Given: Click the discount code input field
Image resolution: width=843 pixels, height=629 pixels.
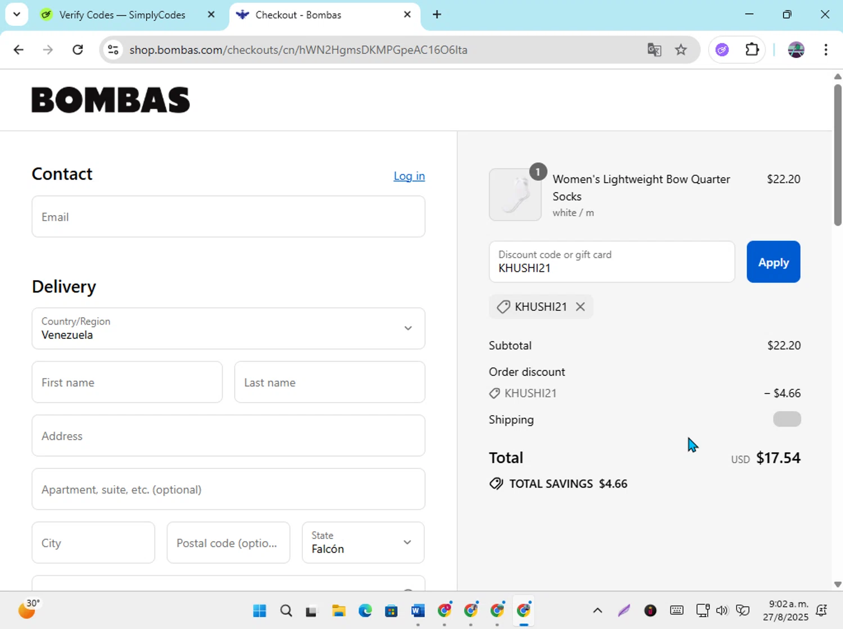Looking at the screenshot, I should 612,262.
